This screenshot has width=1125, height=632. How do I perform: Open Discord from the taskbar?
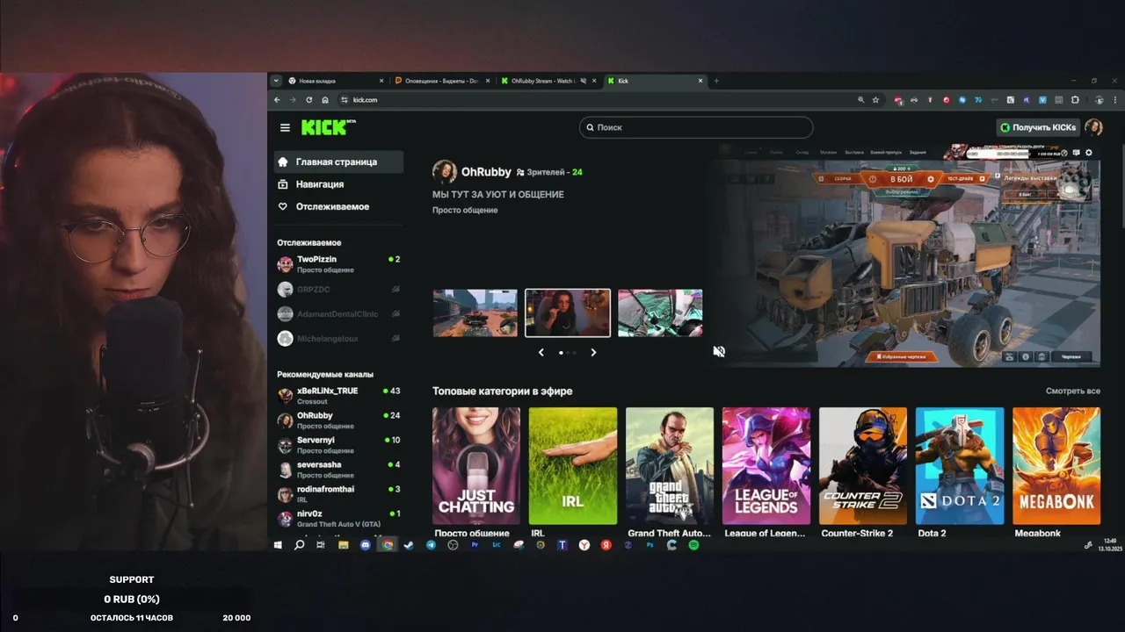pos(365,545)
